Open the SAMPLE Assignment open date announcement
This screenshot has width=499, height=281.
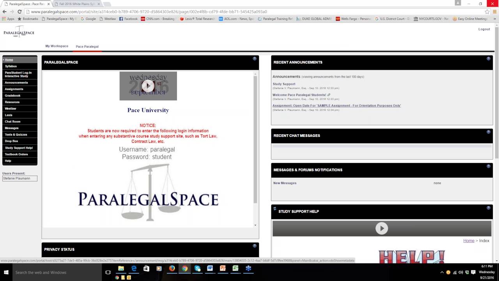(337, 105)
